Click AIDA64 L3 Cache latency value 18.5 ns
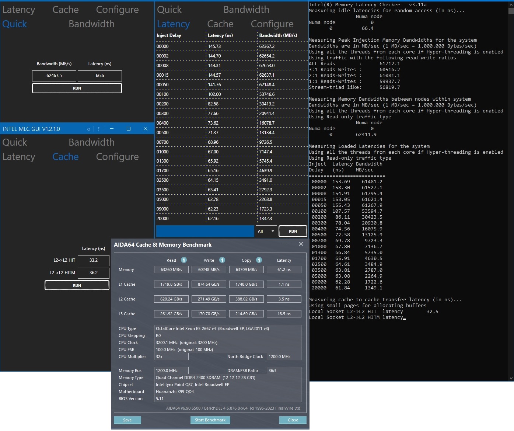The image size is (514, 431). click(x=284, y=314)
